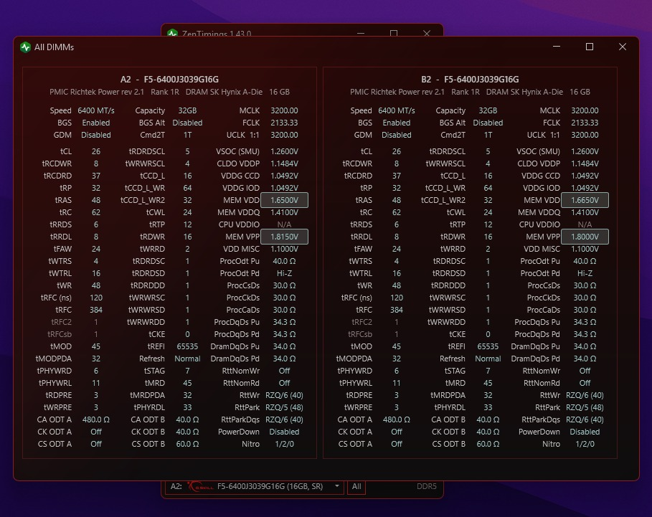The image size is (652, 517).
Task: Click the A2 - F5-6400J3039G16G heading
Action: click(x=169, y=80)
